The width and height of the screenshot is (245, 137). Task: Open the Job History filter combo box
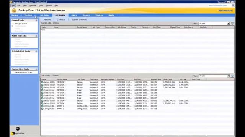coord(214,76)
